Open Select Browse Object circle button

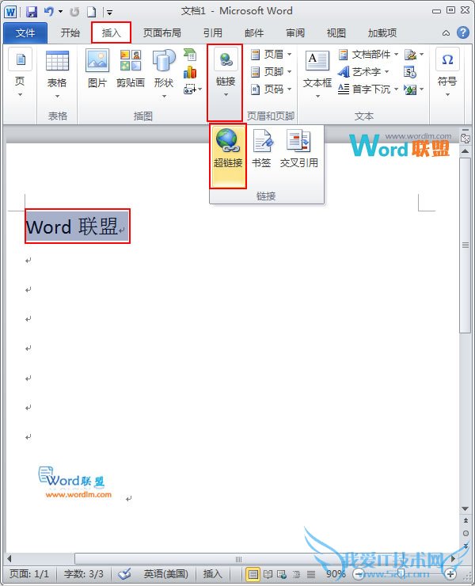(x=465, y=533)
